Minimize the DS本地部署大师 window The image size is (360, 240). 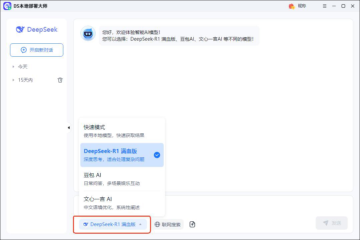point(334,6)
